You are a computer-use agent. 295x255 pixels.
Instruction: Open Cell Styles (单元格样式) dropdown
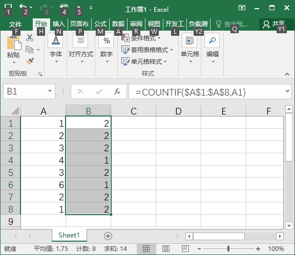tap(144, 61)
